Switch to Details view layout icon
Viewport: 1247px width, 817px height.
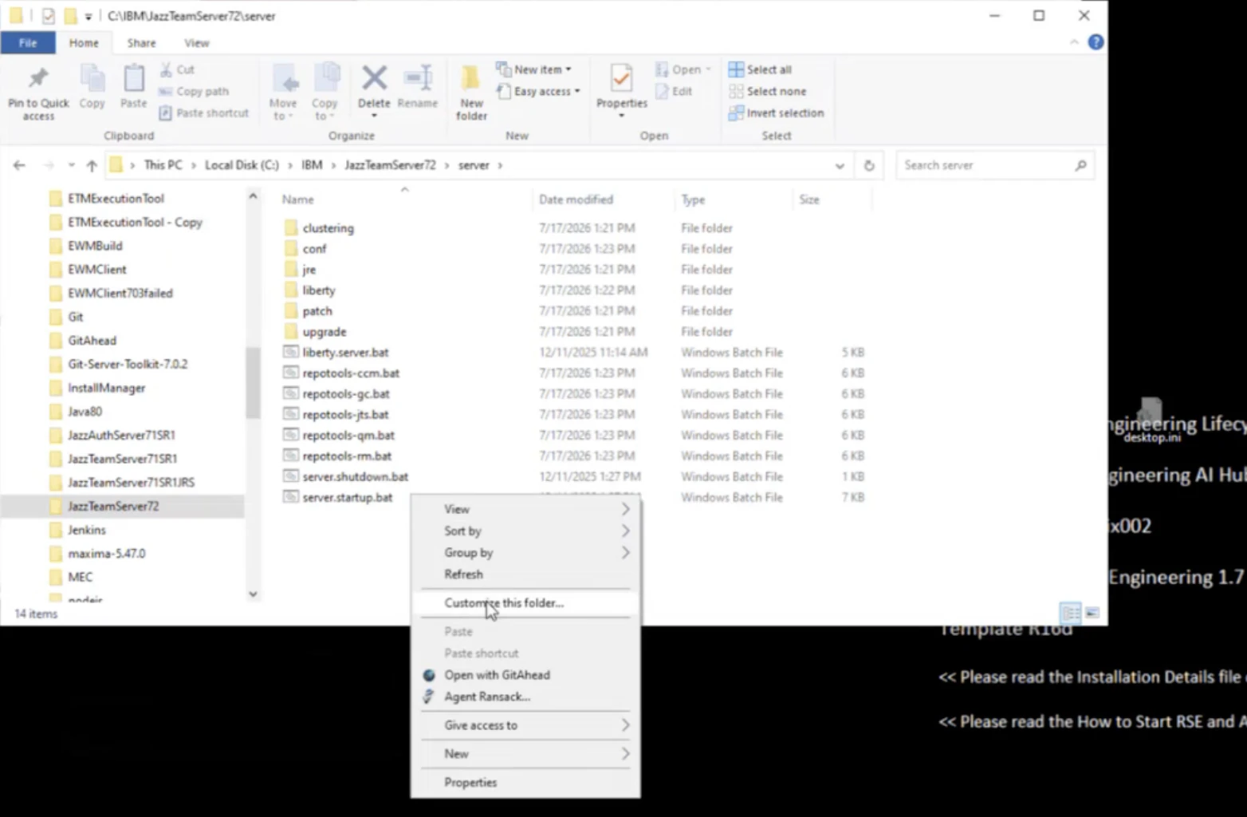tap(1071, 613)
